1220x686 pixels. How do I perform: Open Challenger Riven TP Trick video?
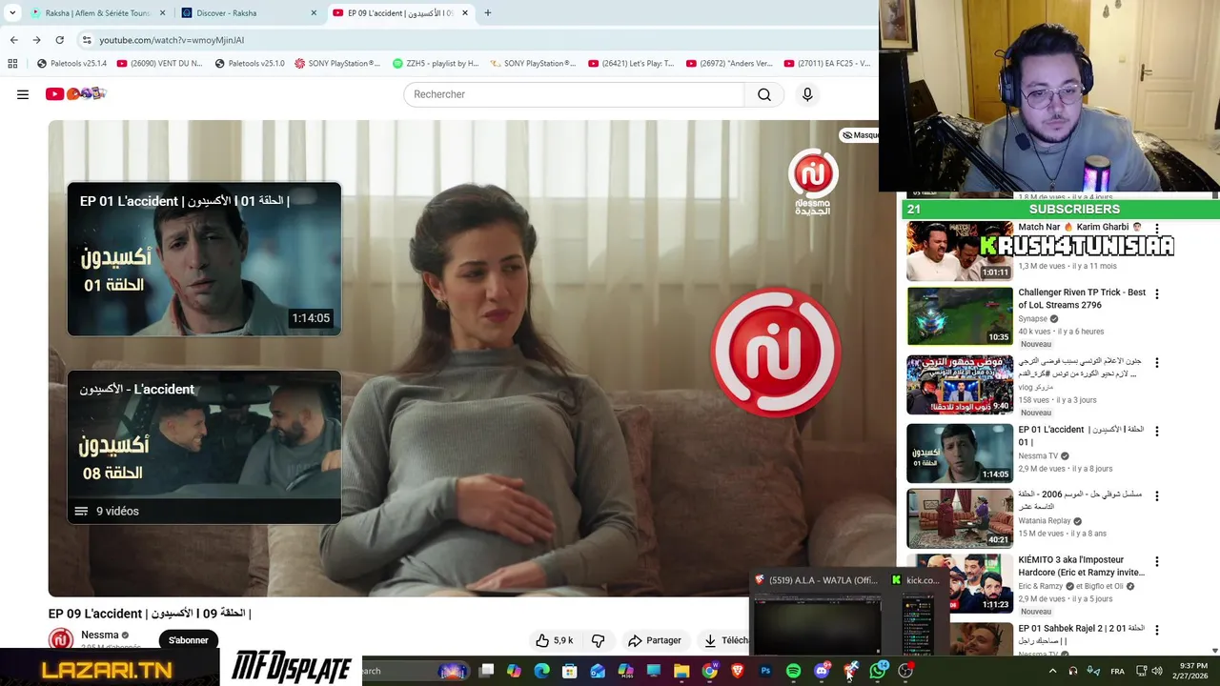tap(960, 315)
